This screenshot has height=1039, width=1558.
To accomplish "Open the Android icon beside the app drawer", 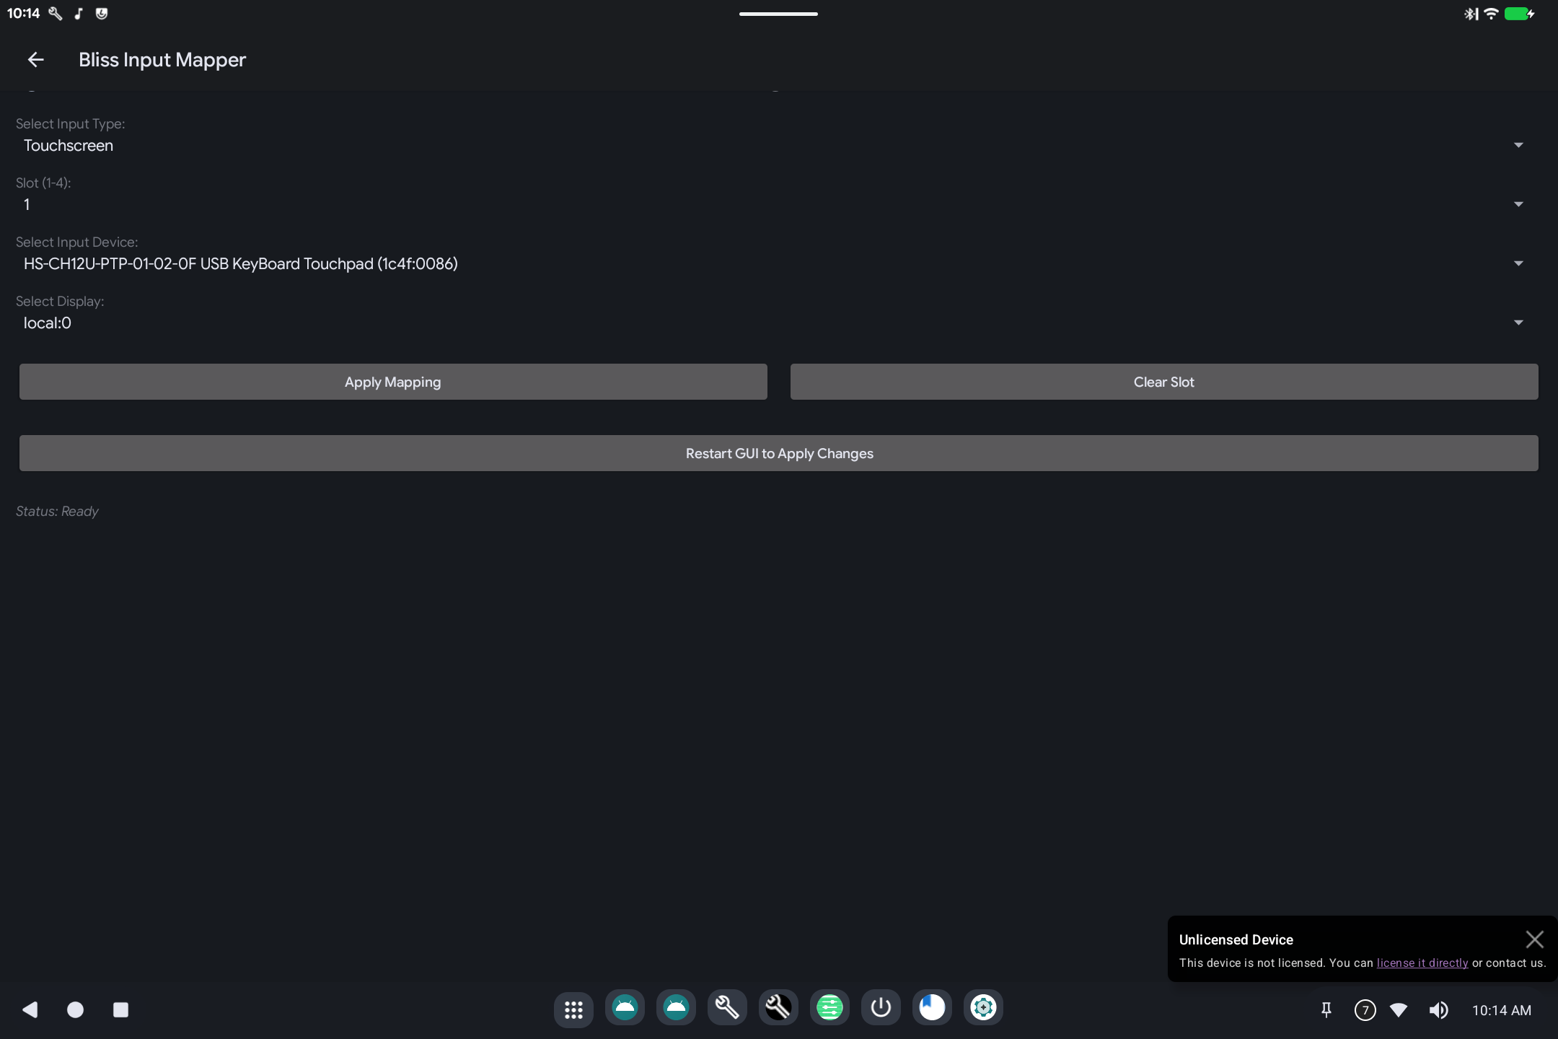I will pyautogui.click(x=625, y=1009).
